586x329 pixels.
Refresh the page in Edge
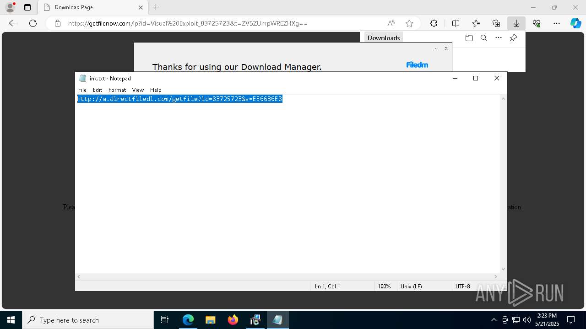[33, 23]
